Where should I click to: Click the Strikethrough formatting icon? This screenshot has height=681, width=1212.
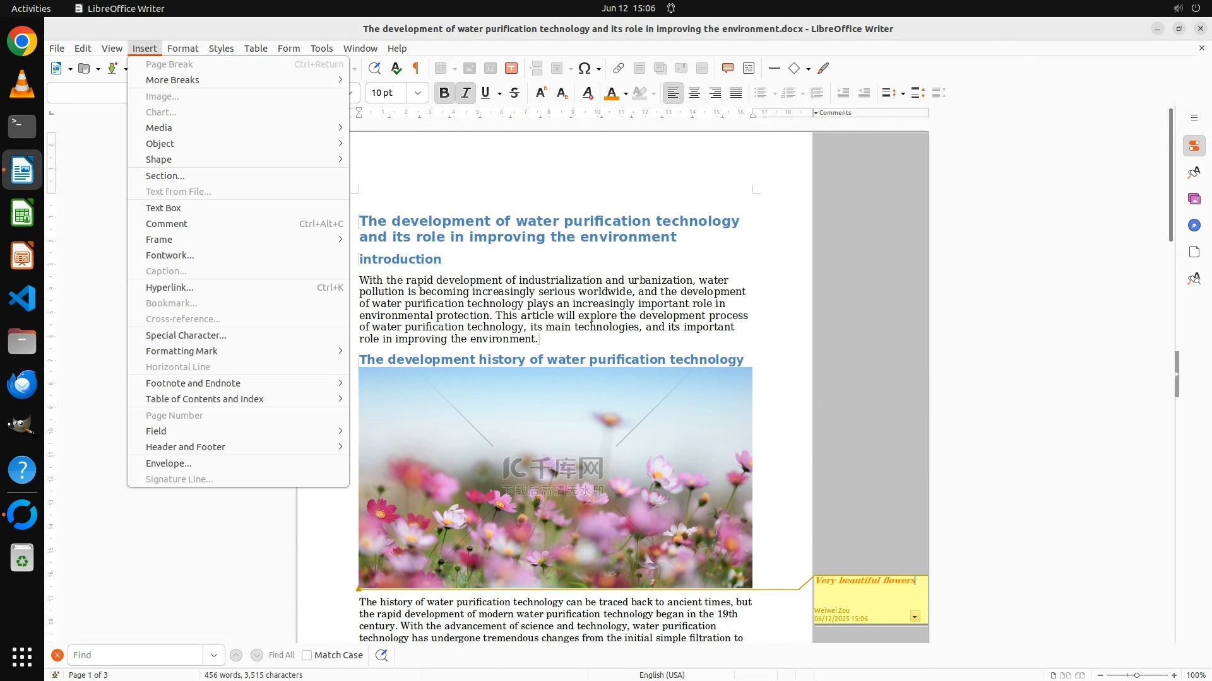[x=514, y=93]
